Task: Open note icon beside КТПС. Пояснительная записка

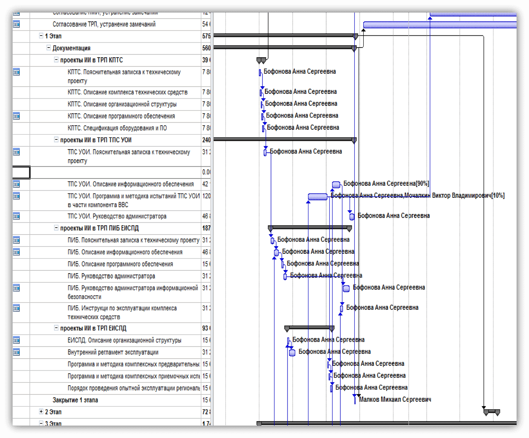Action: [x=16, y=72]
